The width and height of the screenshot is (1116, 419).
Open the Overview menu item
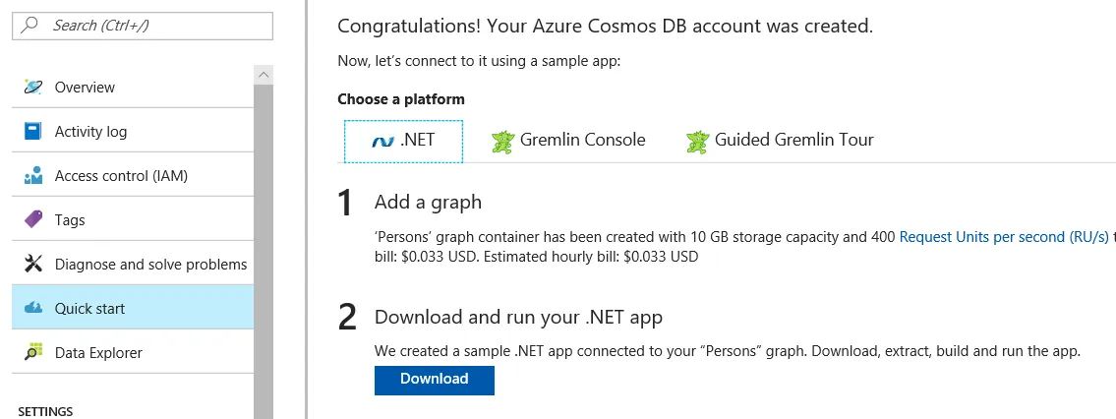pyautogui.click(x=85, y=88)
